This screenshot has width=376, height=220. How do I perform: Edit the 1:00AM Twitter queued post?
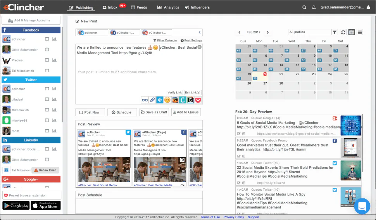pyautogui.click(x=239, y=183)
